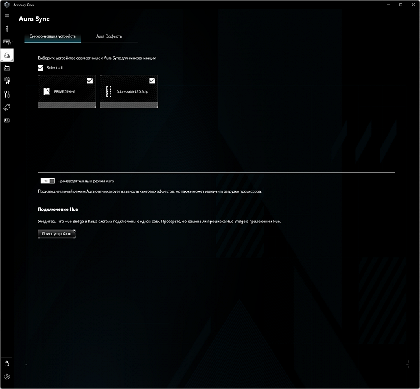
Task: Click the Подключение Hue heading
Action: tap(58, 209)
